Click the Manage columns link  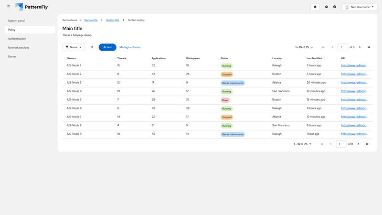130,47
